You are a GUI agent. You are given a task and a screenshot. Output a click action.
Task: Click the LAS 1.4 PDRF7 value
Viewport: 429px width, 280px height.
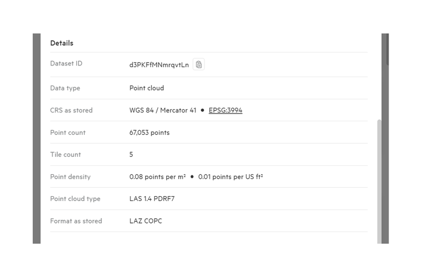[152, 199]
